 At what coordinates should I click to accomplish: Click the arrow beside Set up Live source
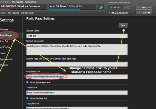coord(109,13)
